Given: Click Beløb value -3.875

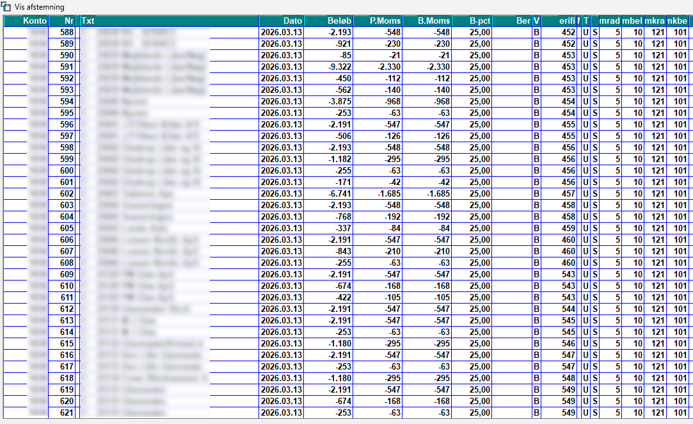Looking at the screenshot, I should tap(340, 101).
